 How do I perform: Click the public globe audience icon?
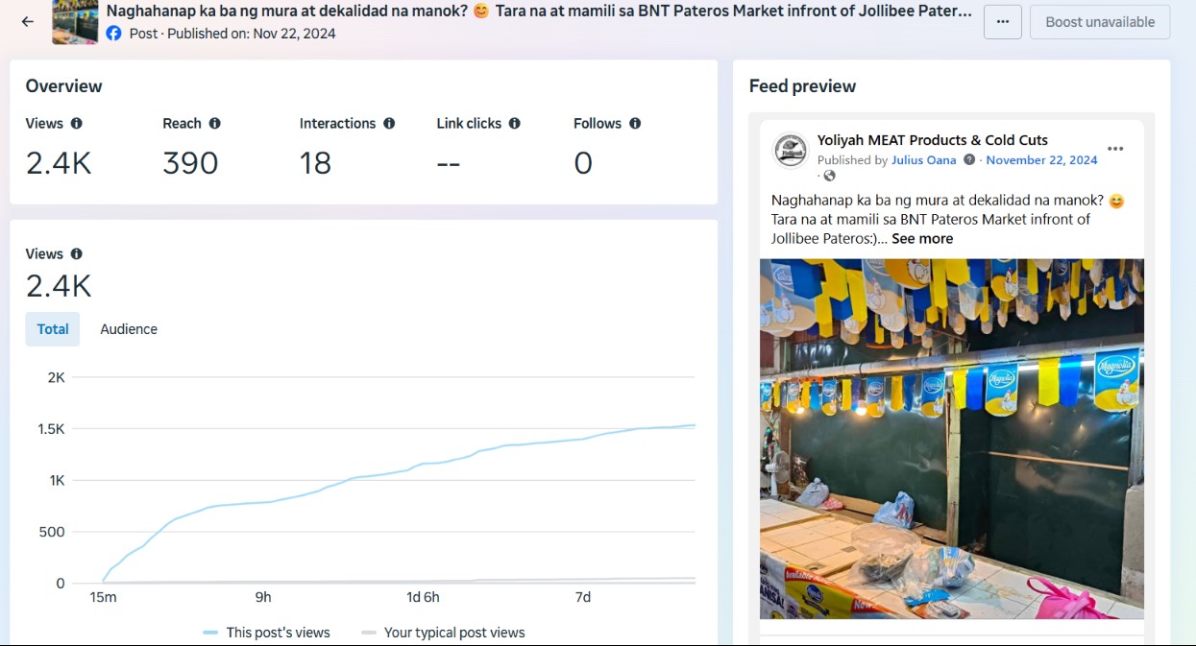coord(830,176)
